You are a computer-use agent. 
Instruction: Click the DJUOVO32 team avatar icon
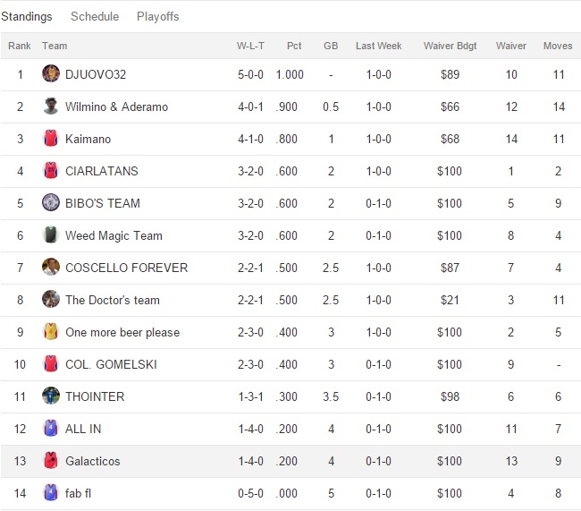pos(51,74)
